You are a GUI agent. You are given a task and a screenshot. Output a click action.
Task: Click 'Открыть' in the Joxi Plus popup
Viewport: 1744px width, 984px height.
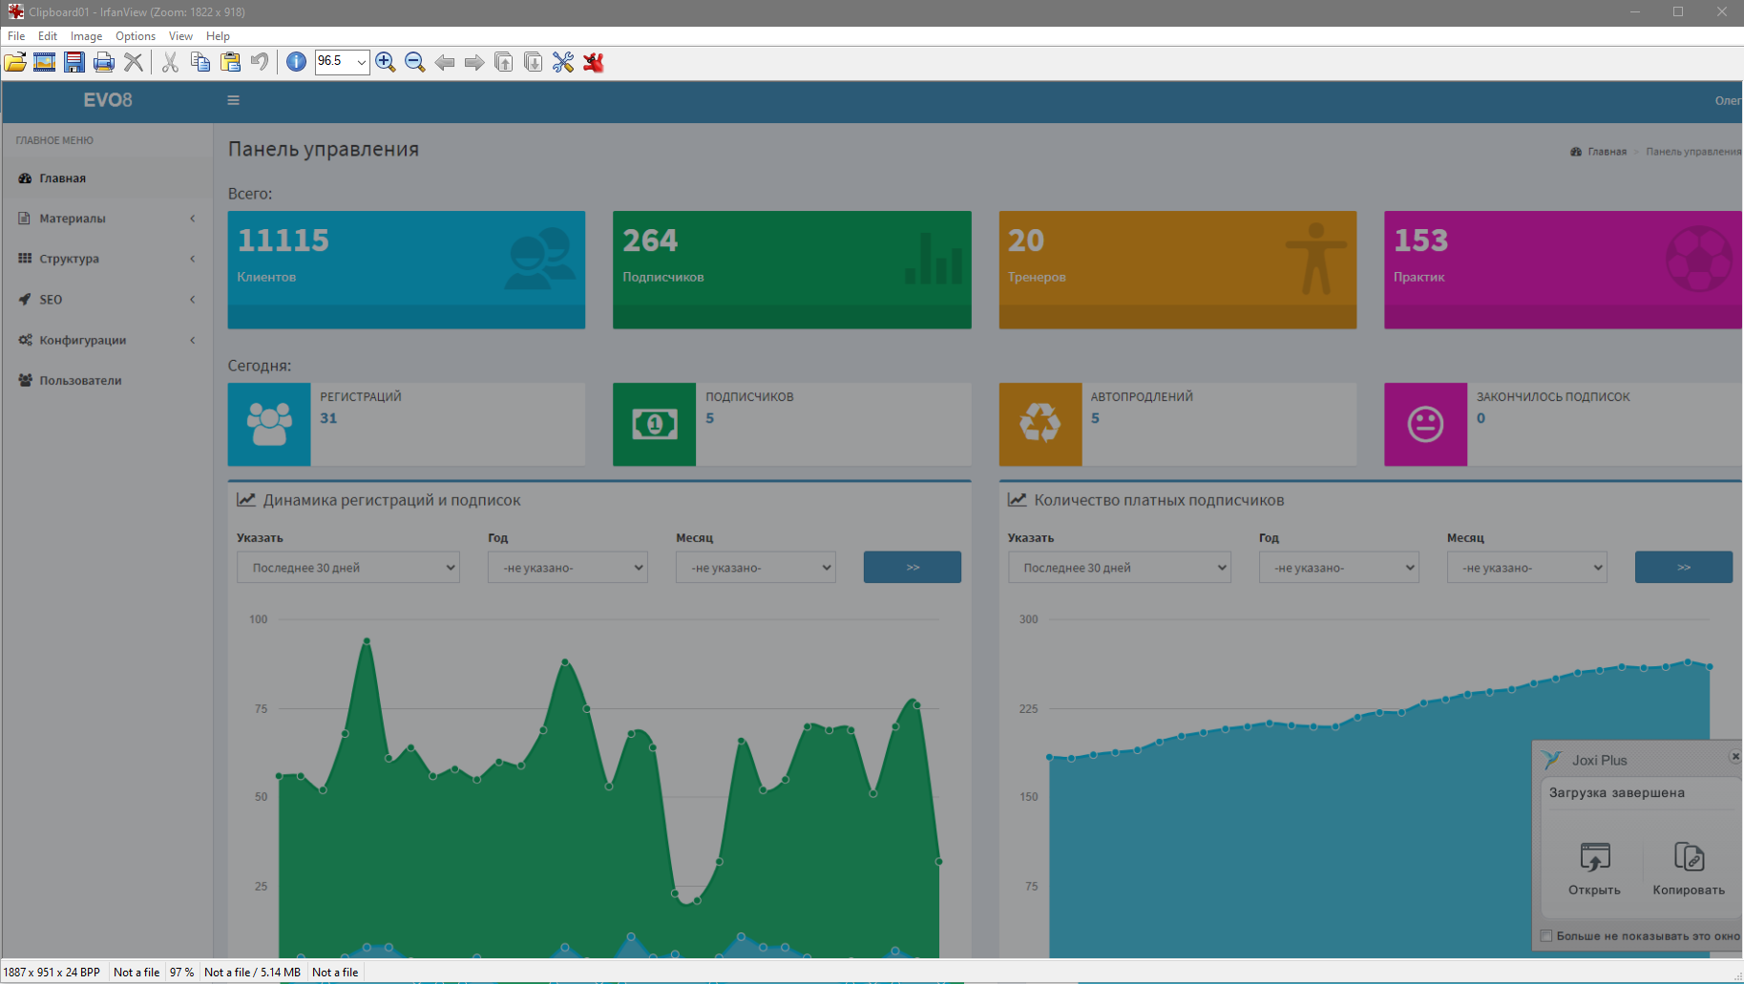point(1594,869)
